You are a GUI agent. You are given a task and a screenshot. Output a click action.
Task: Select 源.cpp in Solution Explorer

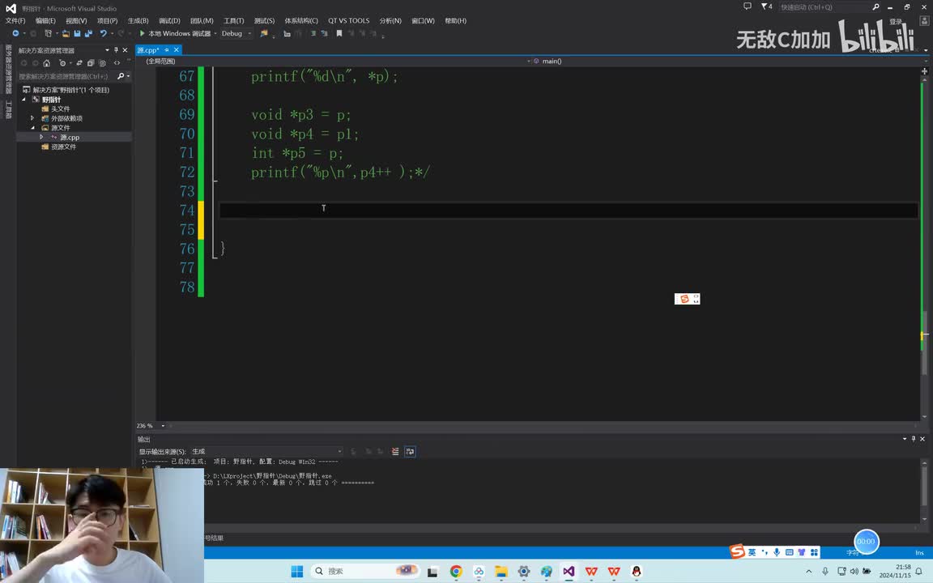(70, 138)
